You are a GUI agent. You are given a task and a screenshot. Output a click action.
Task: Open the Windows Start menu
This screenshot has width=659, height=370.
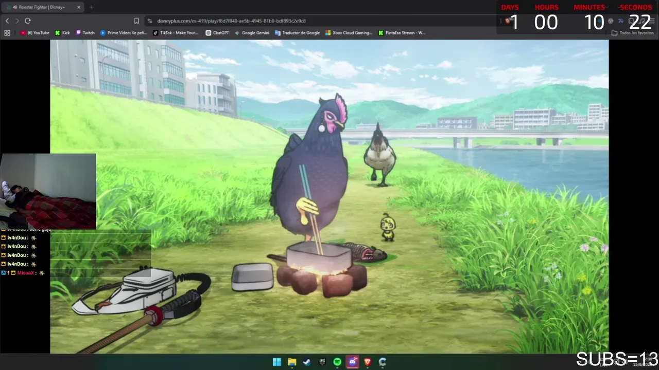277,362
